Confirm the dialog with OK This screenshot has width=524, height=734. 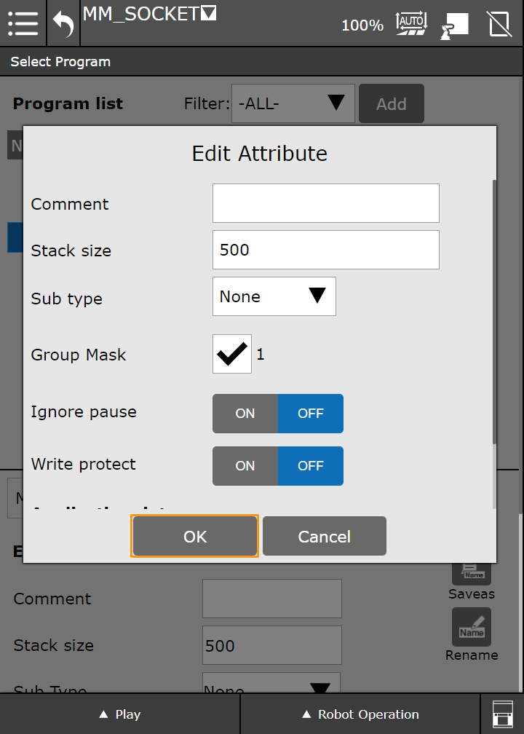[195, 537]
